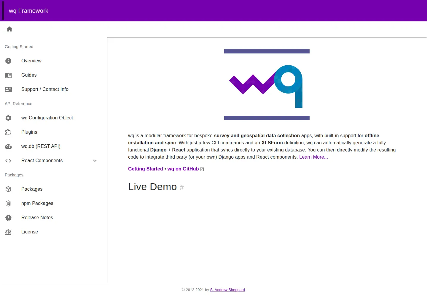Image resolution: width=427 pixels, height=297 pixels.
Task: Click the code brackets icon for React Components
Action: [x=8, y=161]
